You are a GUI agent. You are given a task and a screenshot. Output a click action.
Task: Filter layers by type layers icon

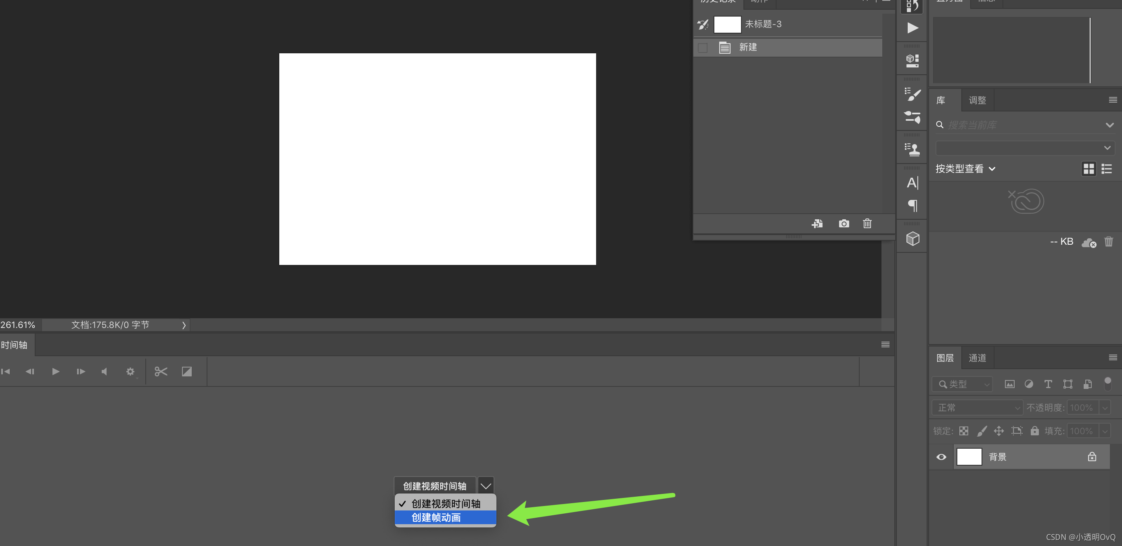(x=1048, y=384)
